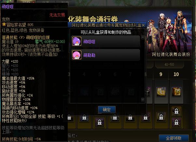Click the level 9 column header

click(x=161, y=74)
